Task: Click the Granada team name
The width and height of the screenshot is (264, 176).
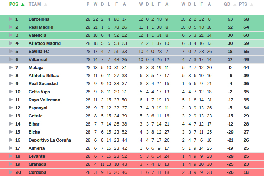Action: tap(37, 164)
